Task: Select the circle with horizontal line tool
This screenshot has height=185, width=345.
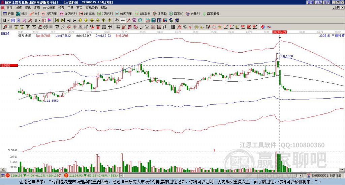Action: (45, 27)
